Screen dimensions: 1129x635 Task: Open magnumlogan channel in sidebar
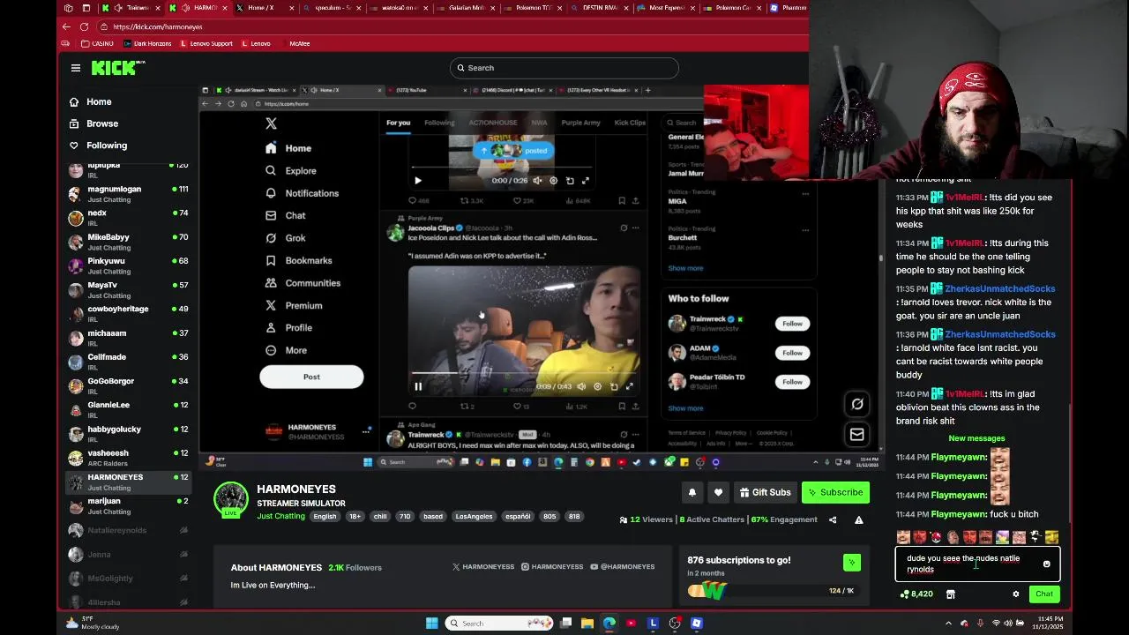128,194
